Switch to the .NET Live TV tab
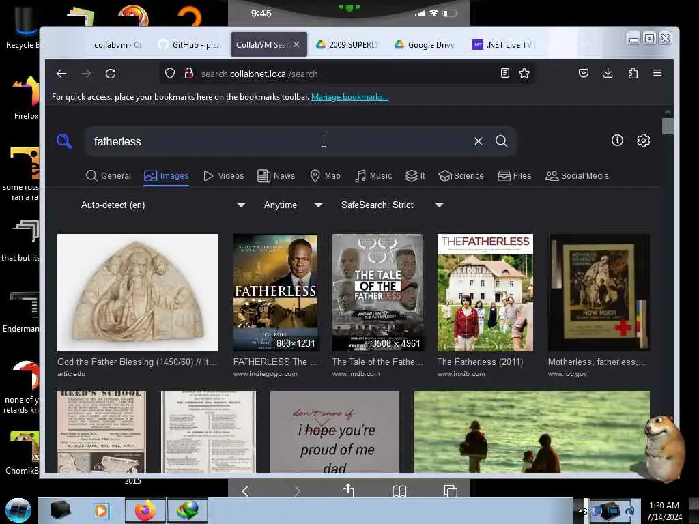699x524 pixels. tap(503, 44)
